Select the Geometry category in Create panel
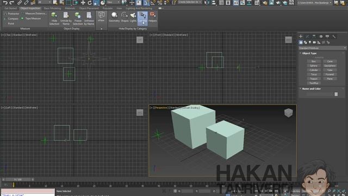Viewport: 348px width, 196px height. (301, 42)
